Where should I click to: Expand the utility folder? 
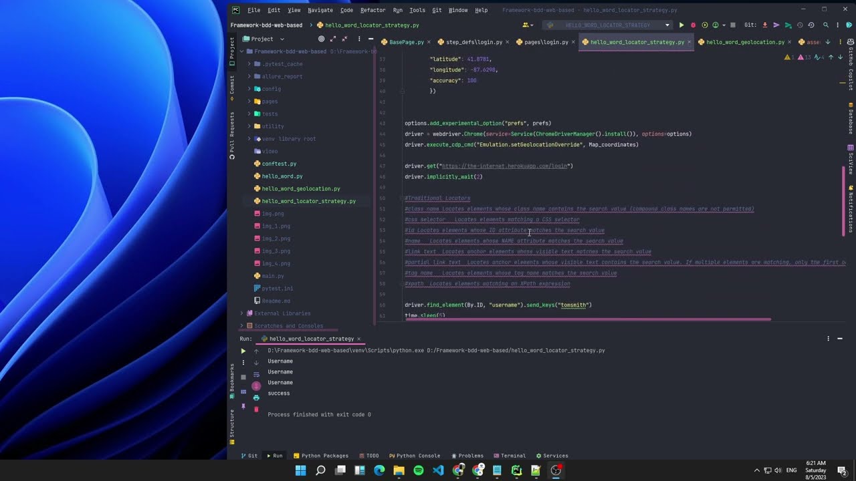[249, 126]
